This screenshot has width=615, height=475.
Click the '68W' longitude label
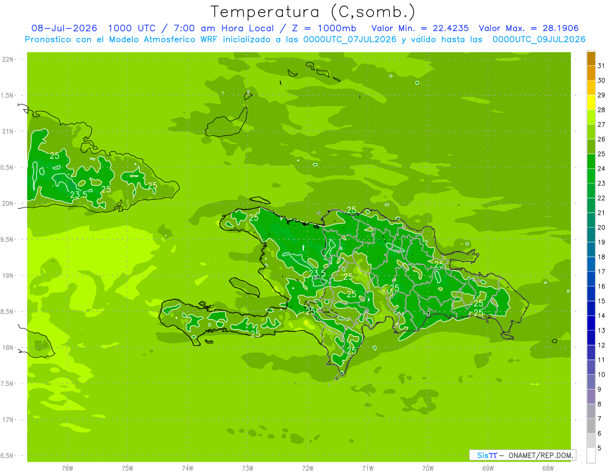coord(548,468)
